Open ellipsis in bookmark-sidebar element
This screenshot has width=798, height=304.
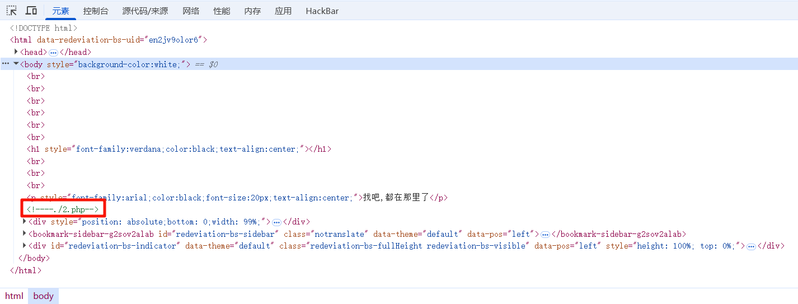click(x=545, y=235)
